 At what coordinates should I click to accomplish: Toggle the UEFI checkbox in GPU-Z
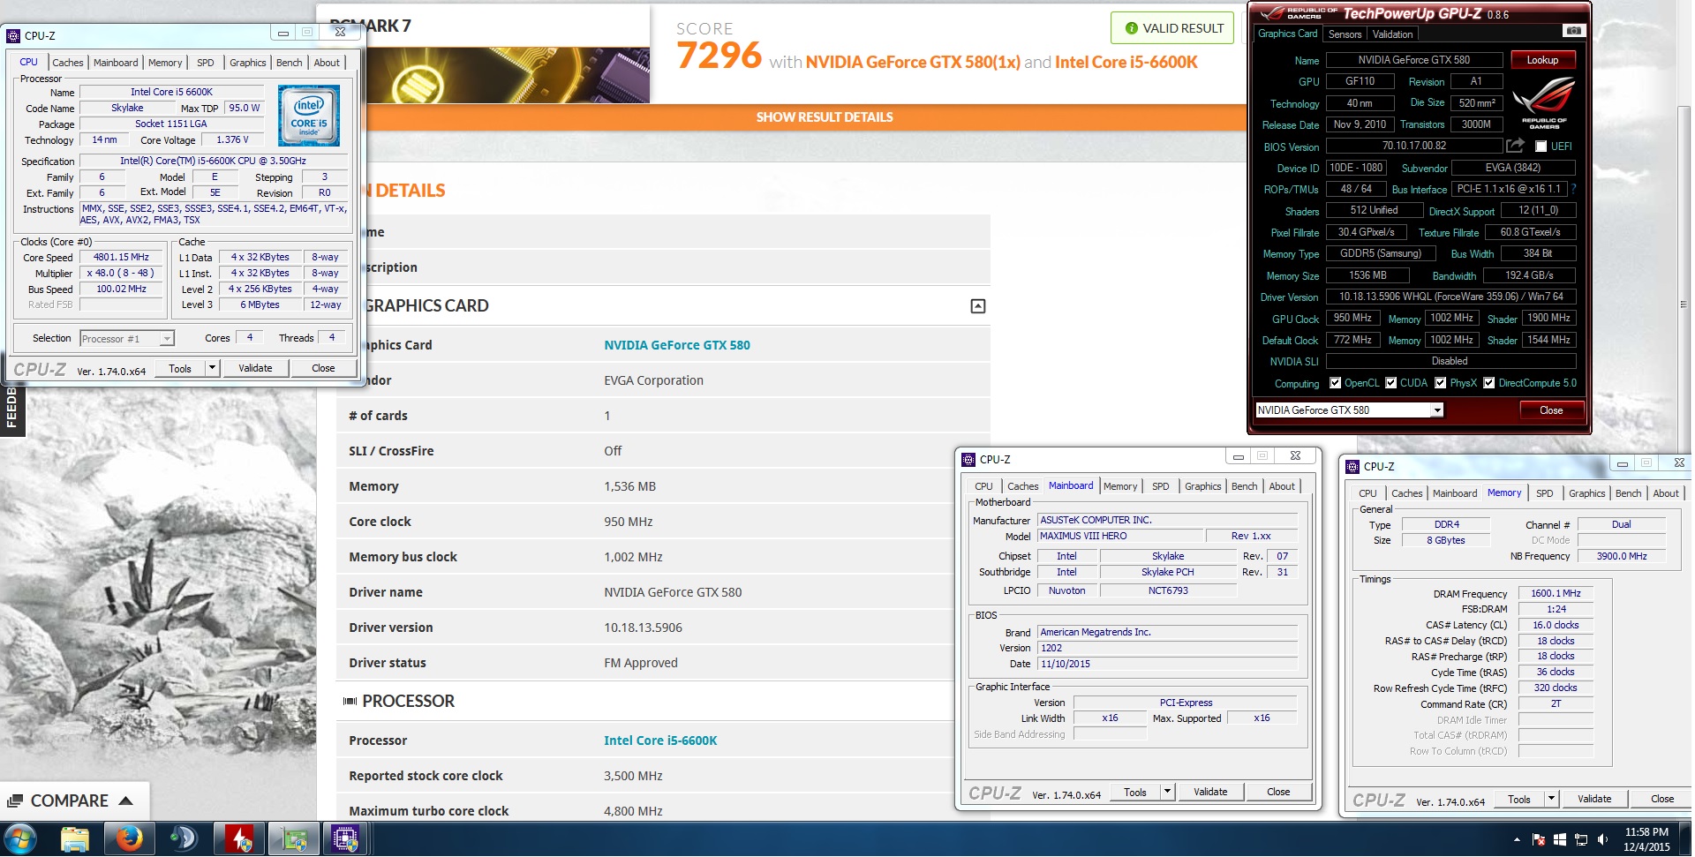(x=1541, y=147)
